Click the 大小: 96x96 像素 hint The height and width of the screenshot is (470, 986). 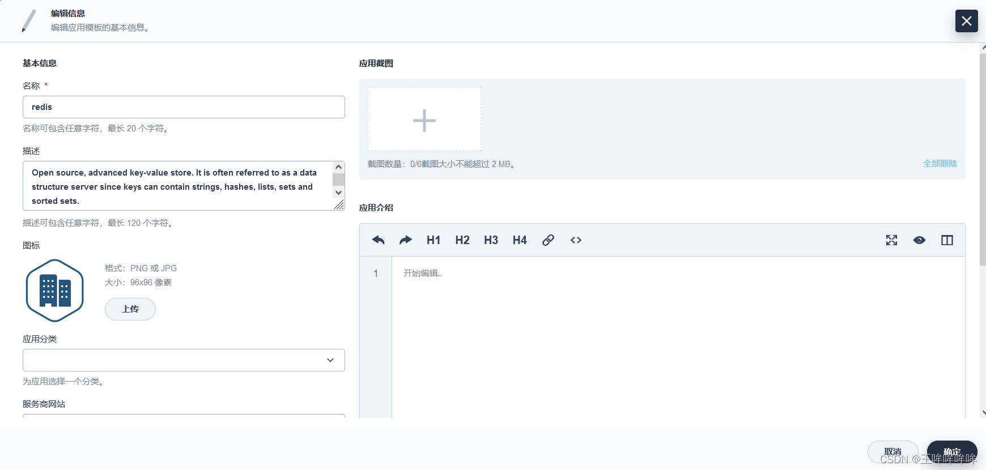(138, 283)
